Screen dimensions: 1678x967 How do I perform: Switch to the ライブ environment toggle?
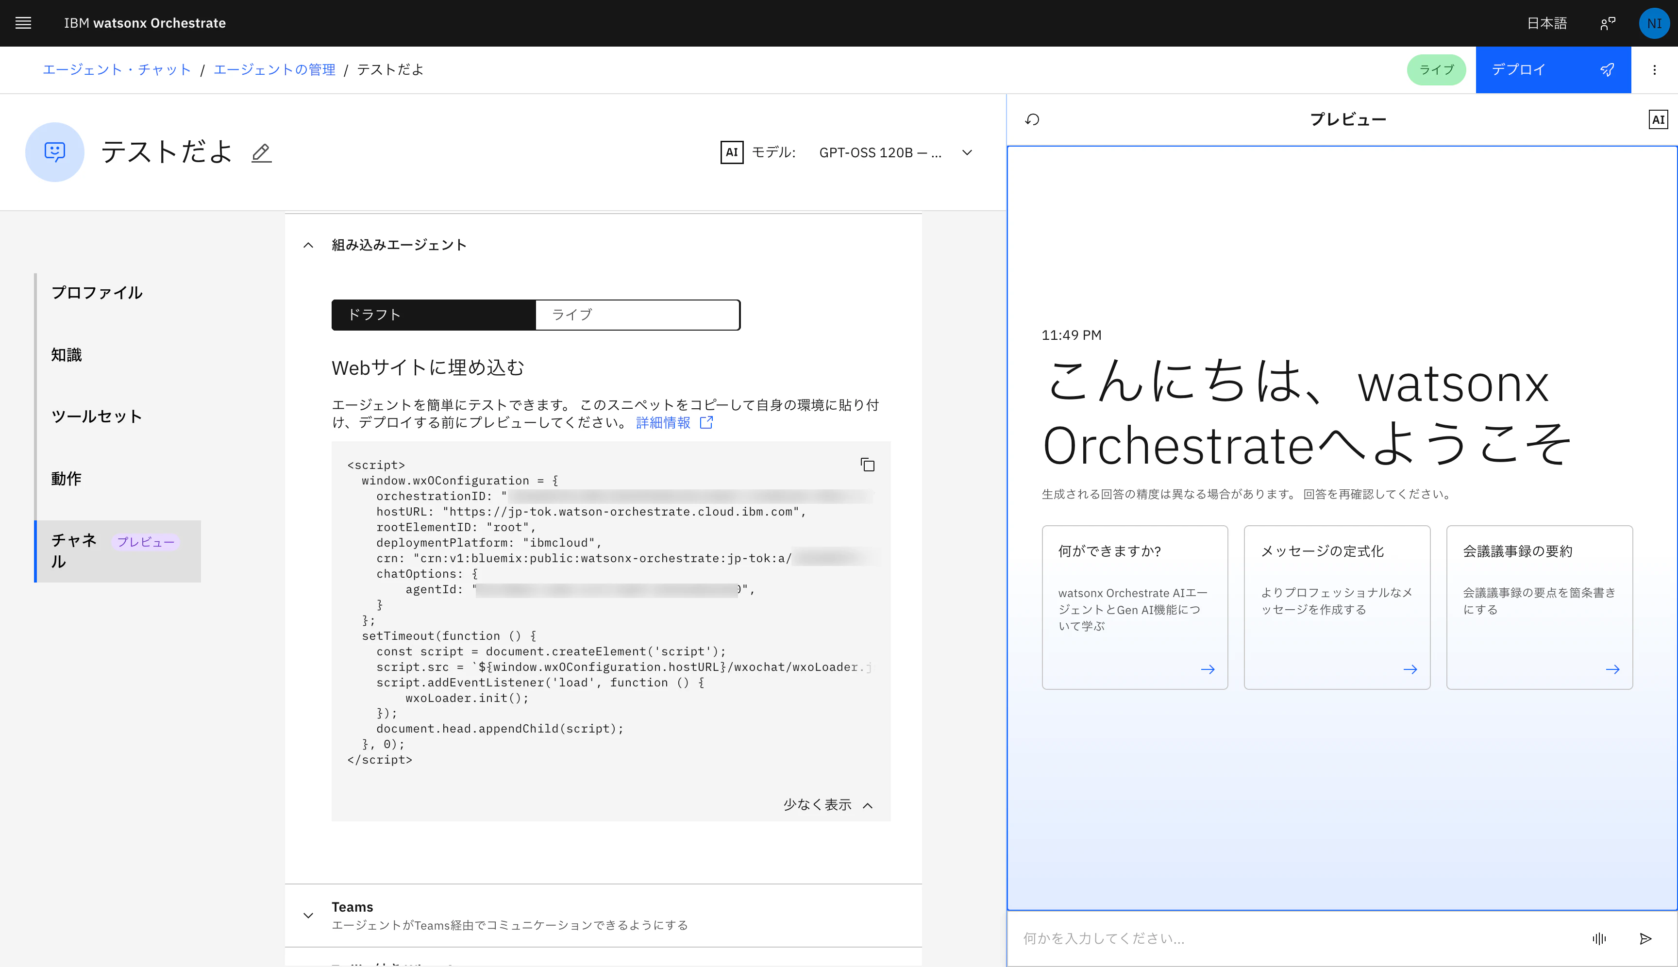[638, 315]
